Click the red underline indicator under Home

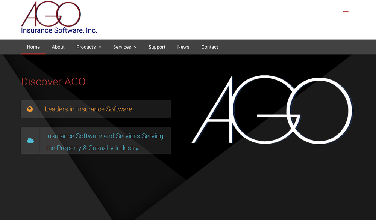33,54
